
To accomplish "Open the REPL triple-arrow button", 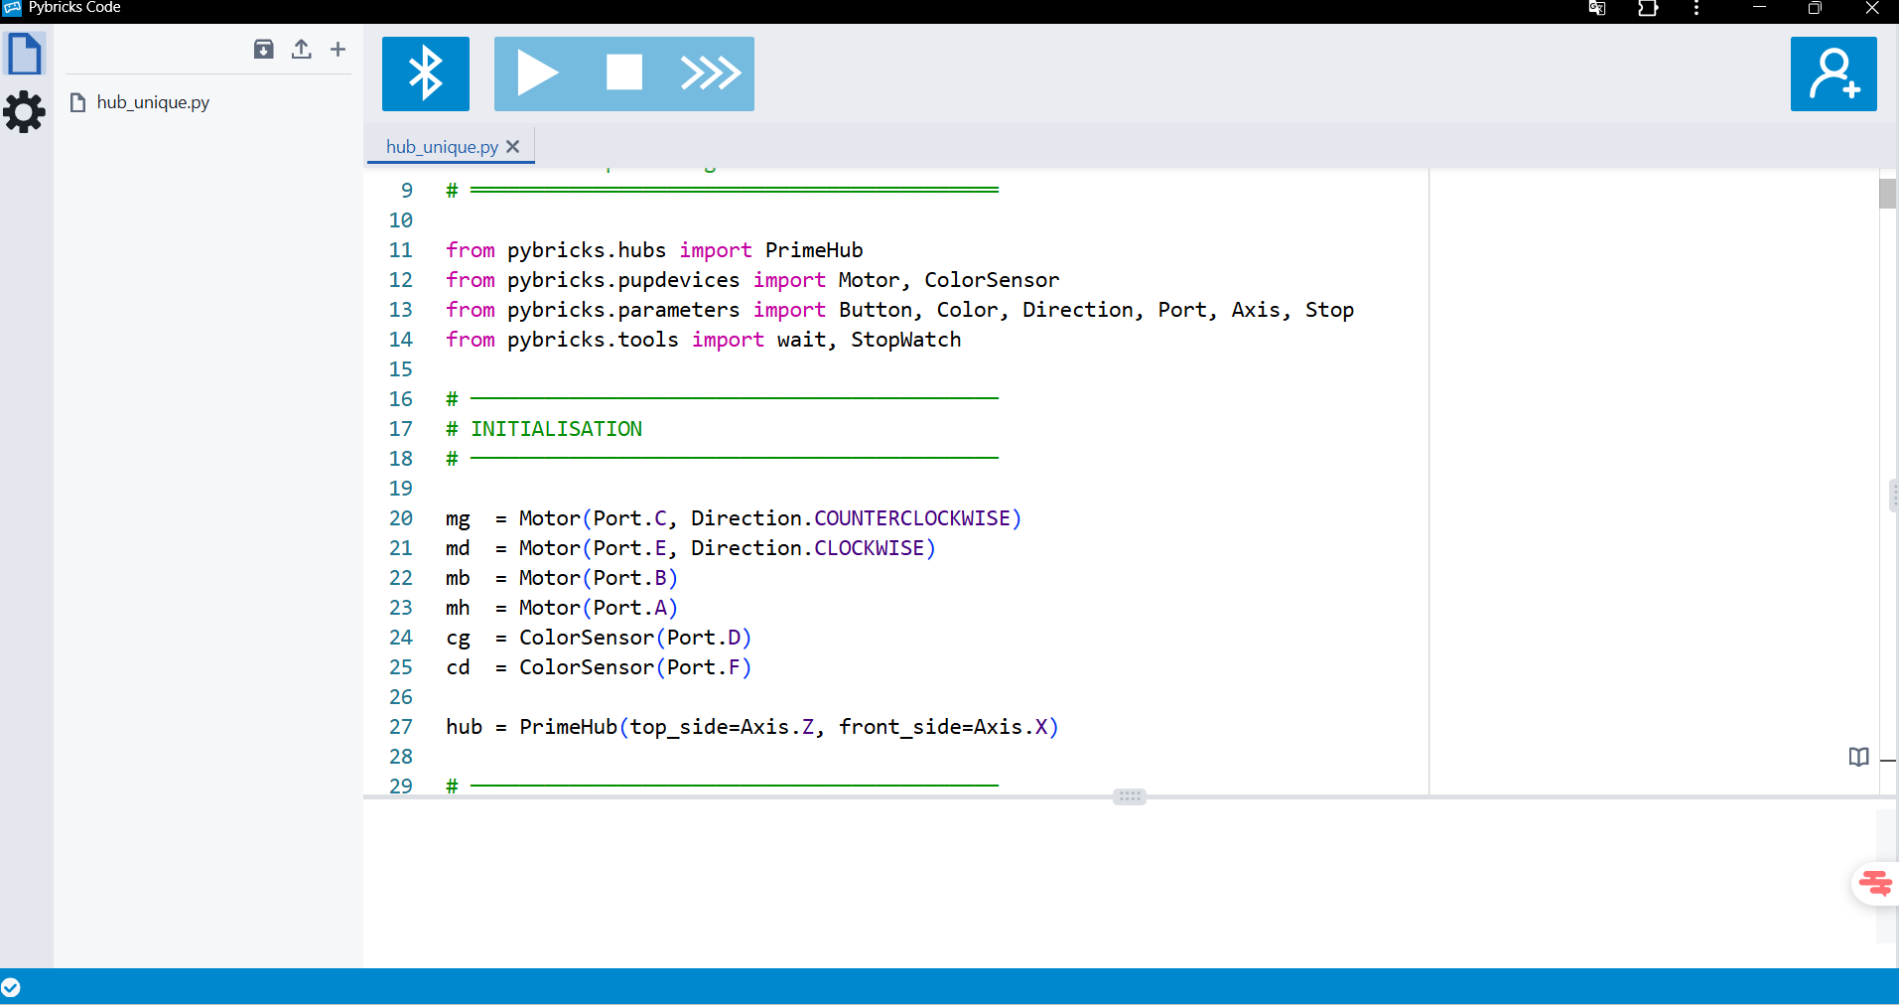I will (x=711, y=73).
